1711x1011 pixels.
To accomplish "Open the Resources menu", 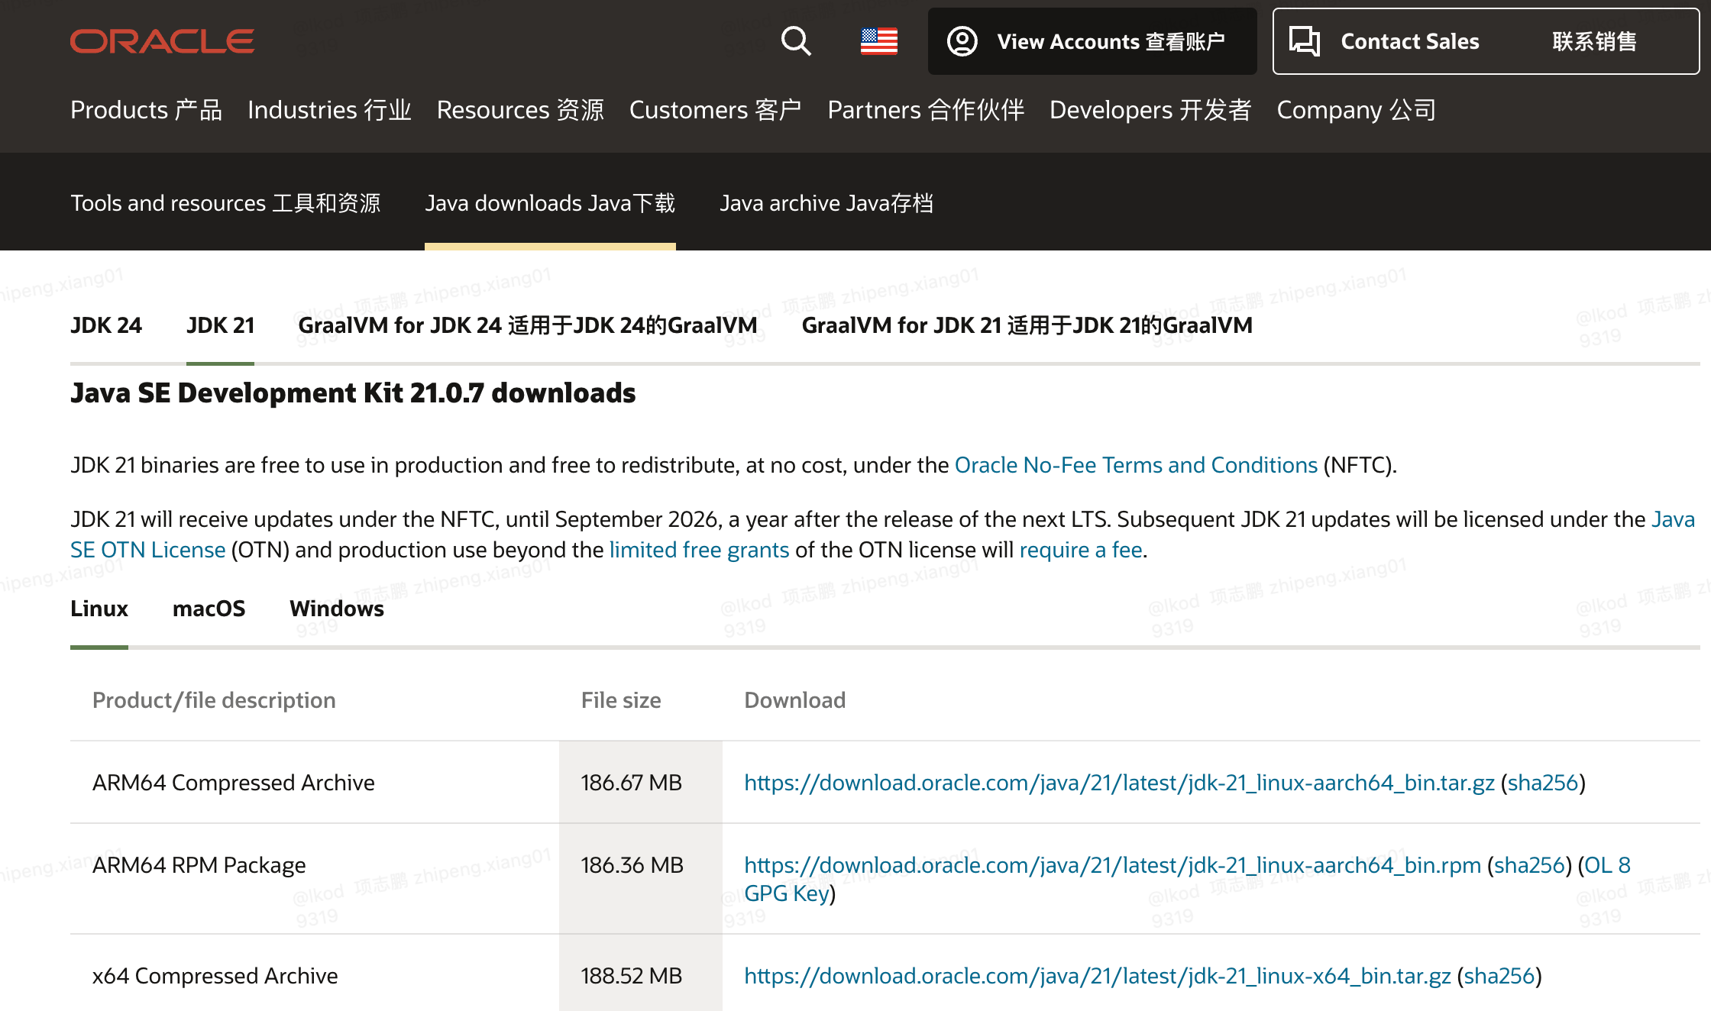I will (x=521, y=110).
